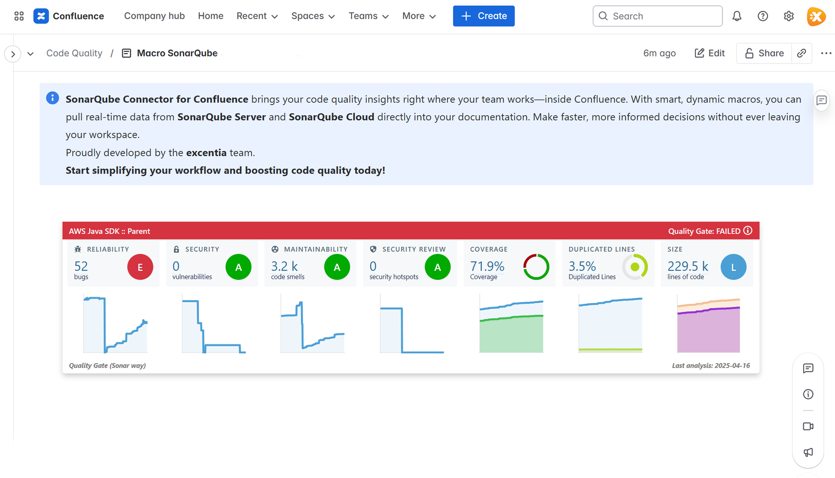
Task: Open the Maintainability history chart
Action: [x=312, y=325]
